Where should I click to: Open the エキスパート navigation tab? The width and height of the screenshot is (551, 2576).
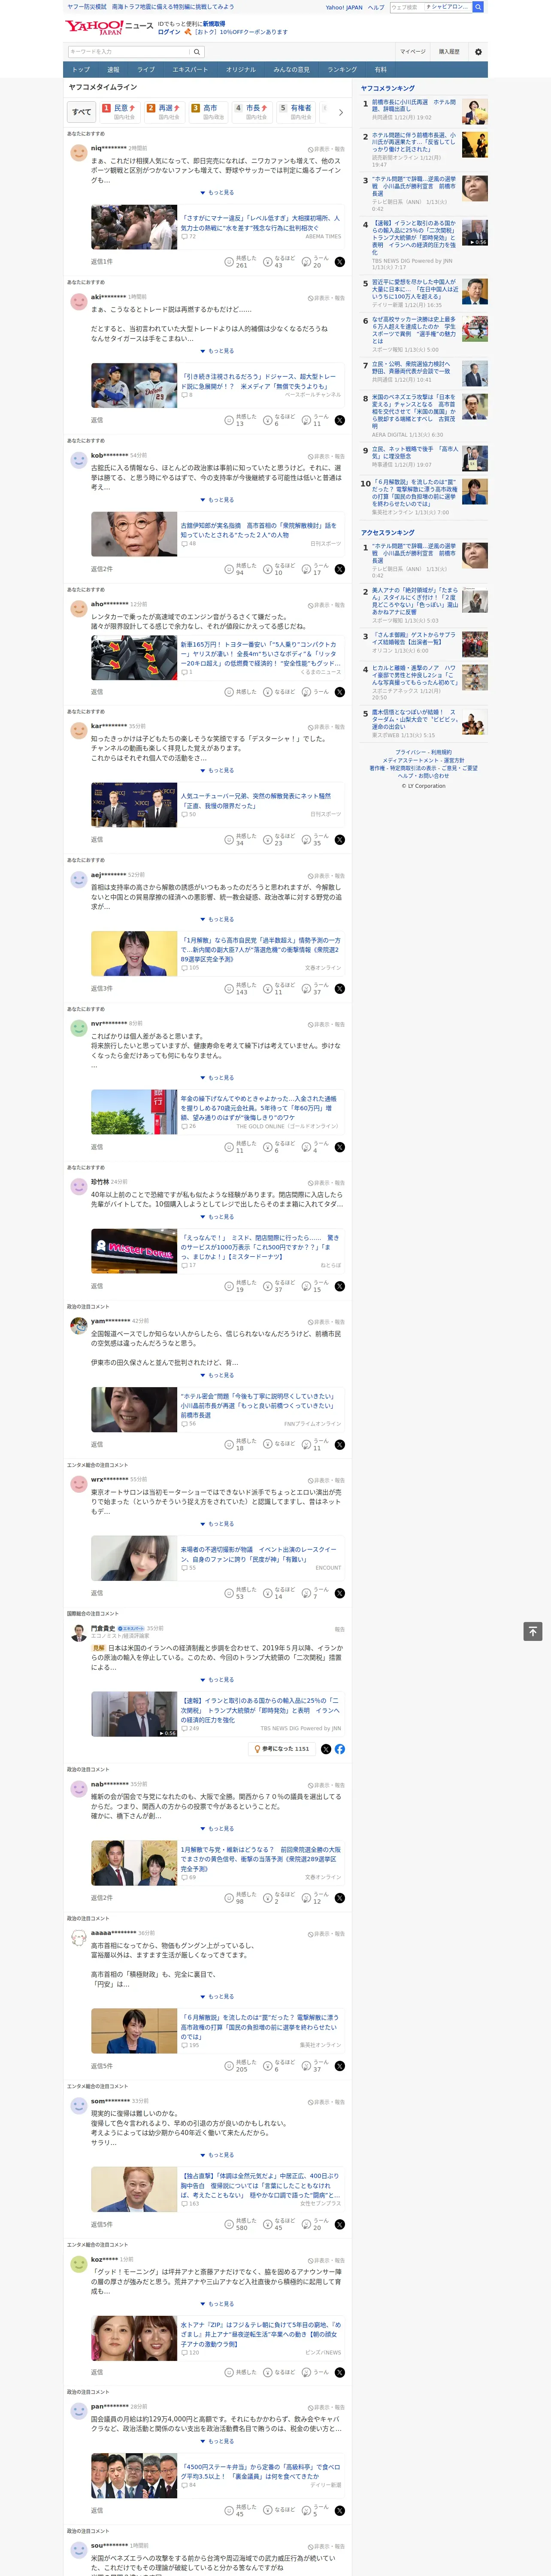(x=190, y=70)
